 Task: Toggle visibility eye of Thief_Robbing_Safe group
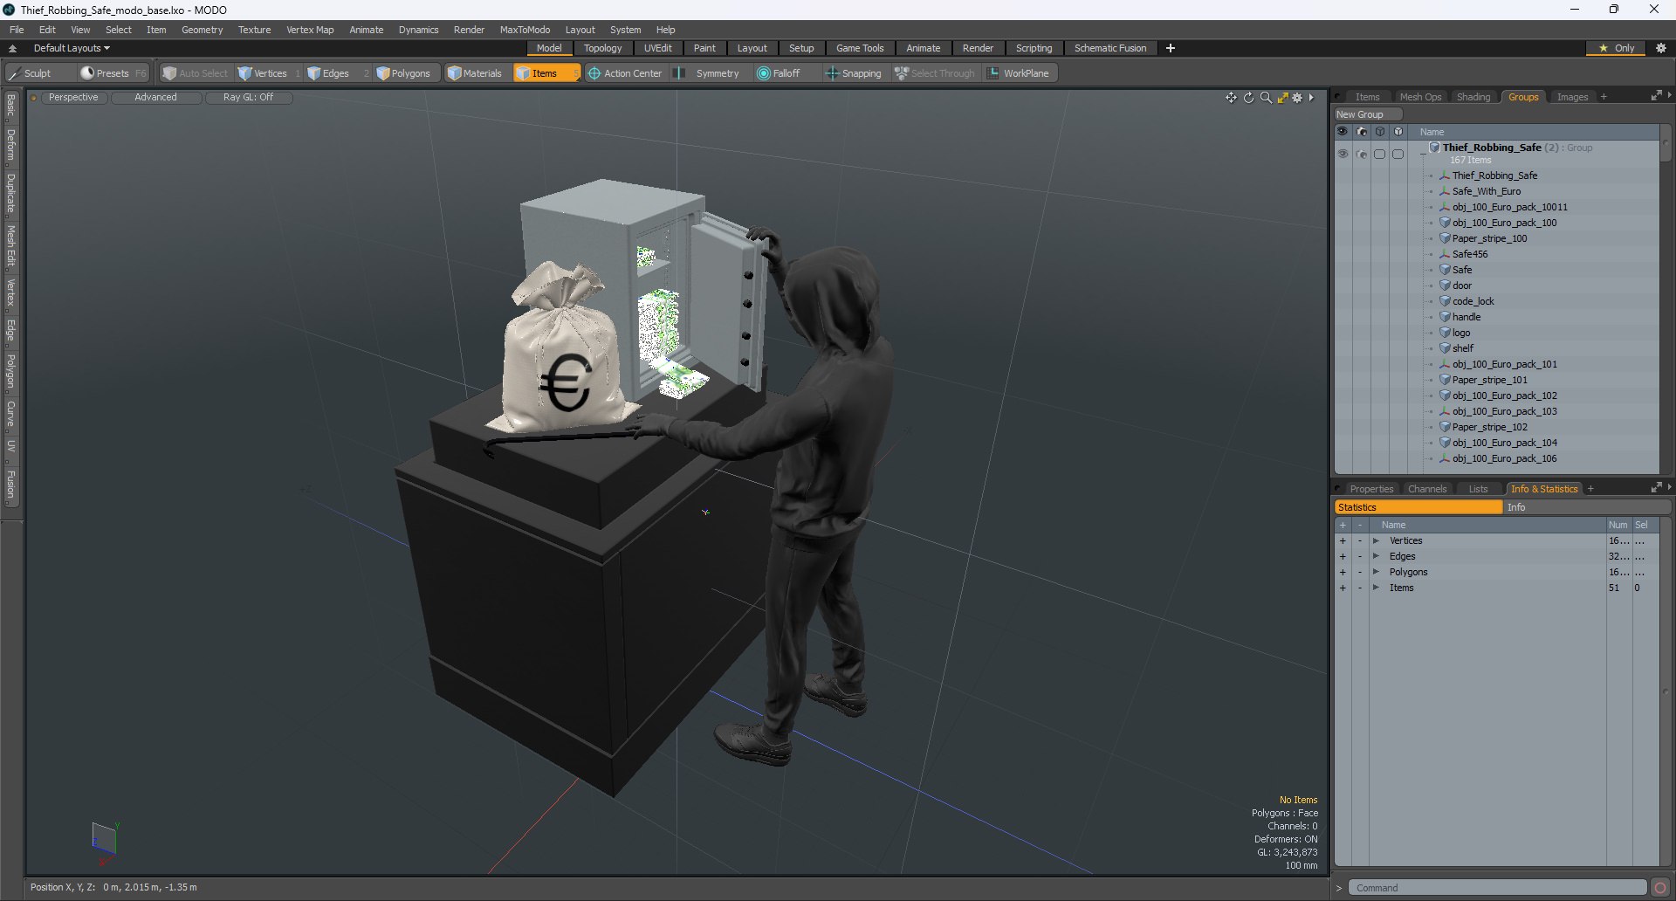click(x=1343, y=154)
